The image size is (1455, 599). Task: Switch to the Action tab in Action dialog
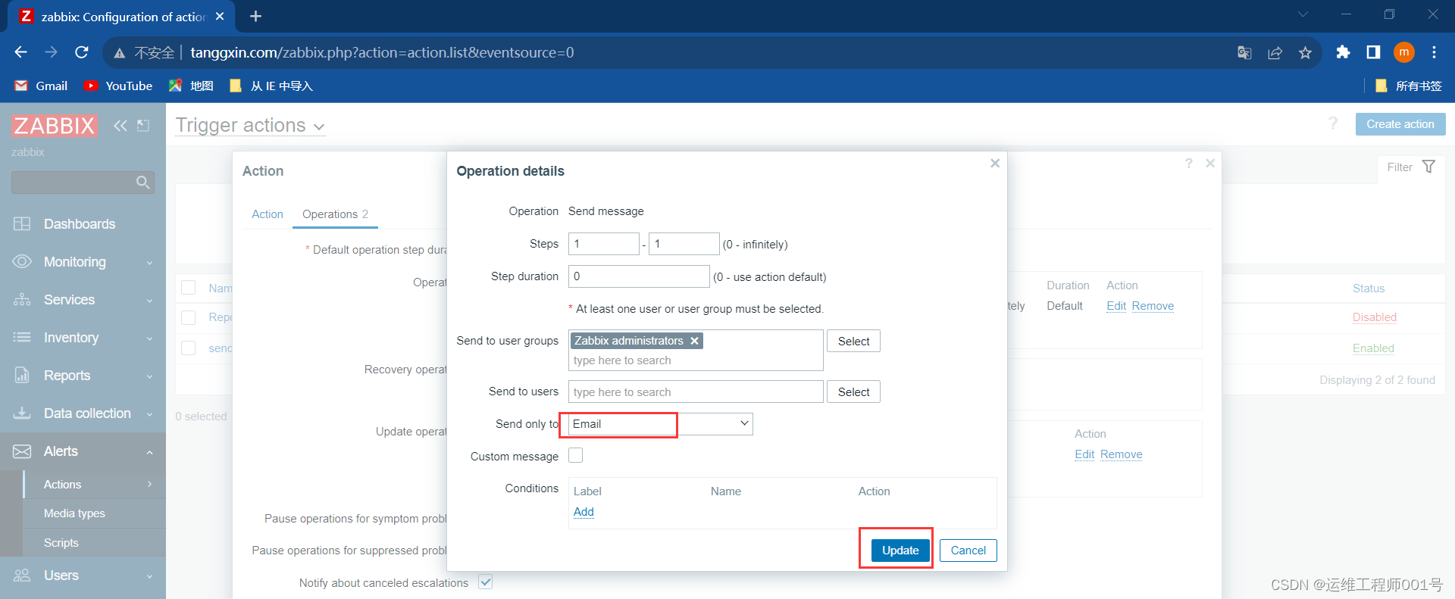click(267, 214)
